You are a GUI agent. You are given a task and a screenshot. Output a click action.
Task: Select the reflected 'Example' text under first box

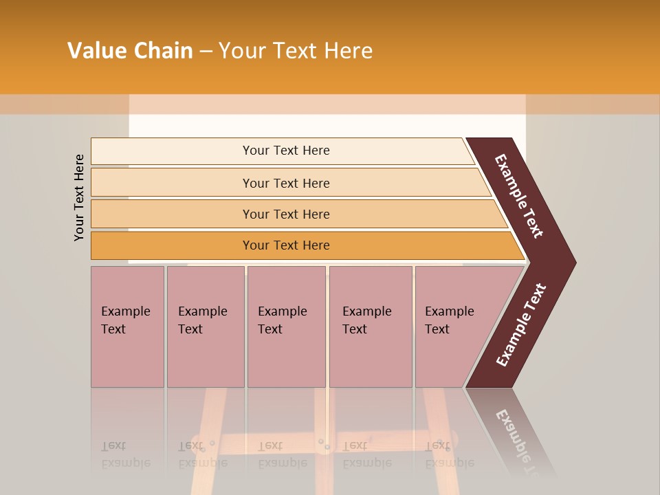tap(126, 463)
